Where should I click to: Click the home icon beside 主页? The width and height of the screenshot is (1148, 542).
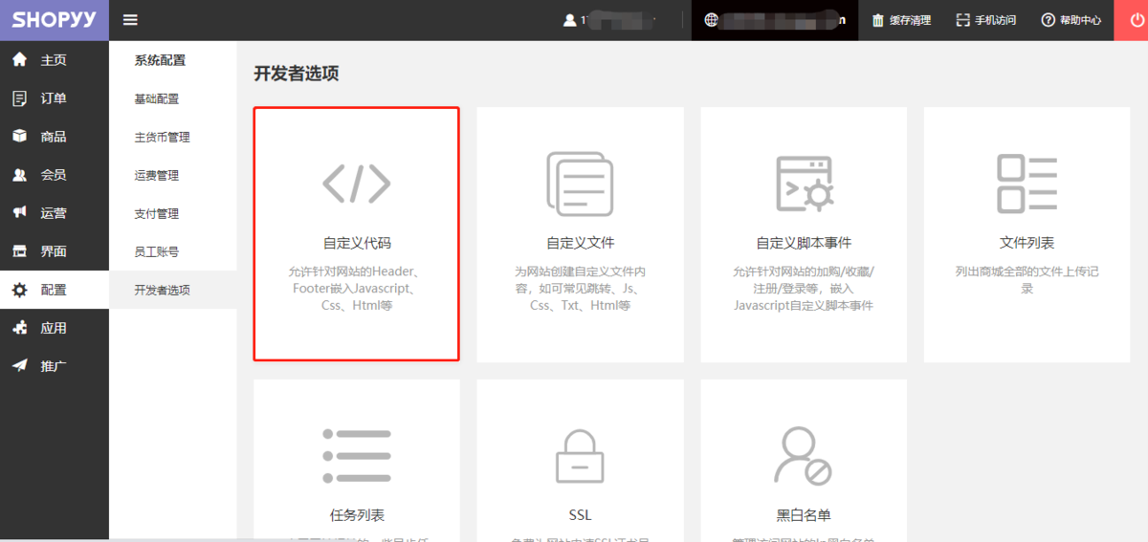(19, 59)
